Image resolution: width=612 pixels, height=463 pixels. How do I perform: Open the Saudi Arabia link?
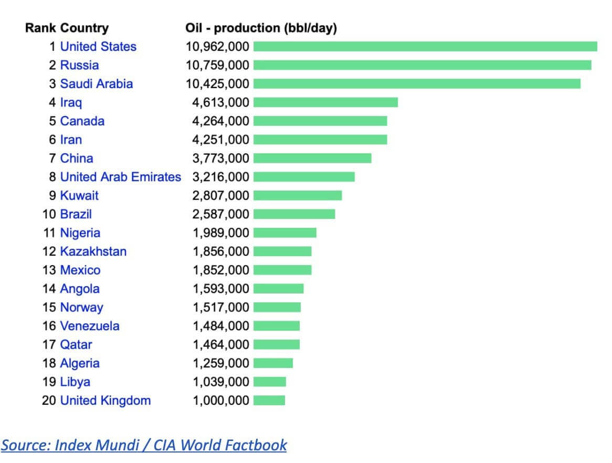tap(97, 84)
